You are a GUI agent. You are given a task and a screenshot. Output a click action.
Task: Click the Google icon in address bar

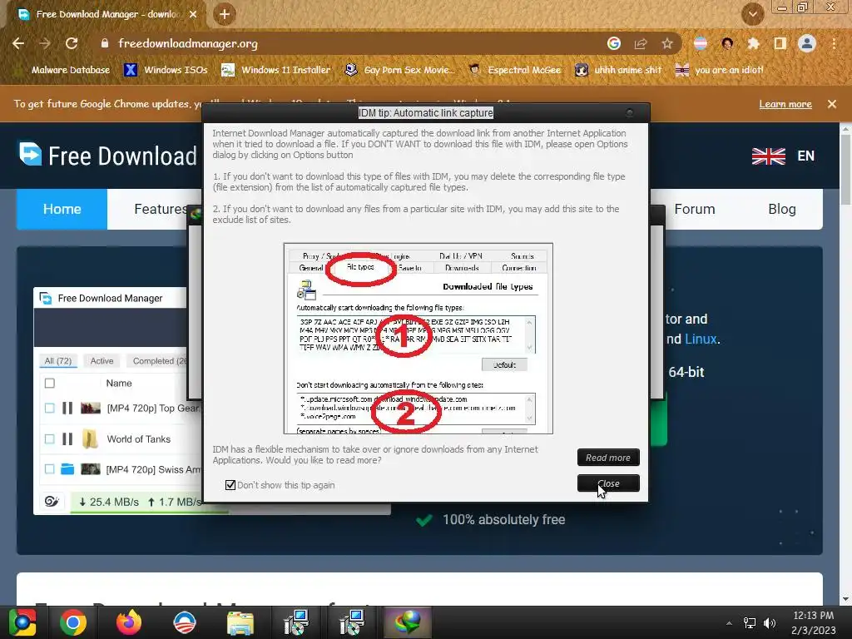(614, 43)
